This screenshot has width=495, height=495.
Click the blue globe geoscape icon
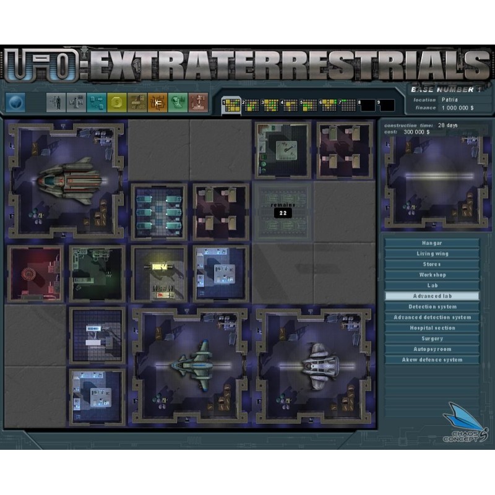(15, 101)
